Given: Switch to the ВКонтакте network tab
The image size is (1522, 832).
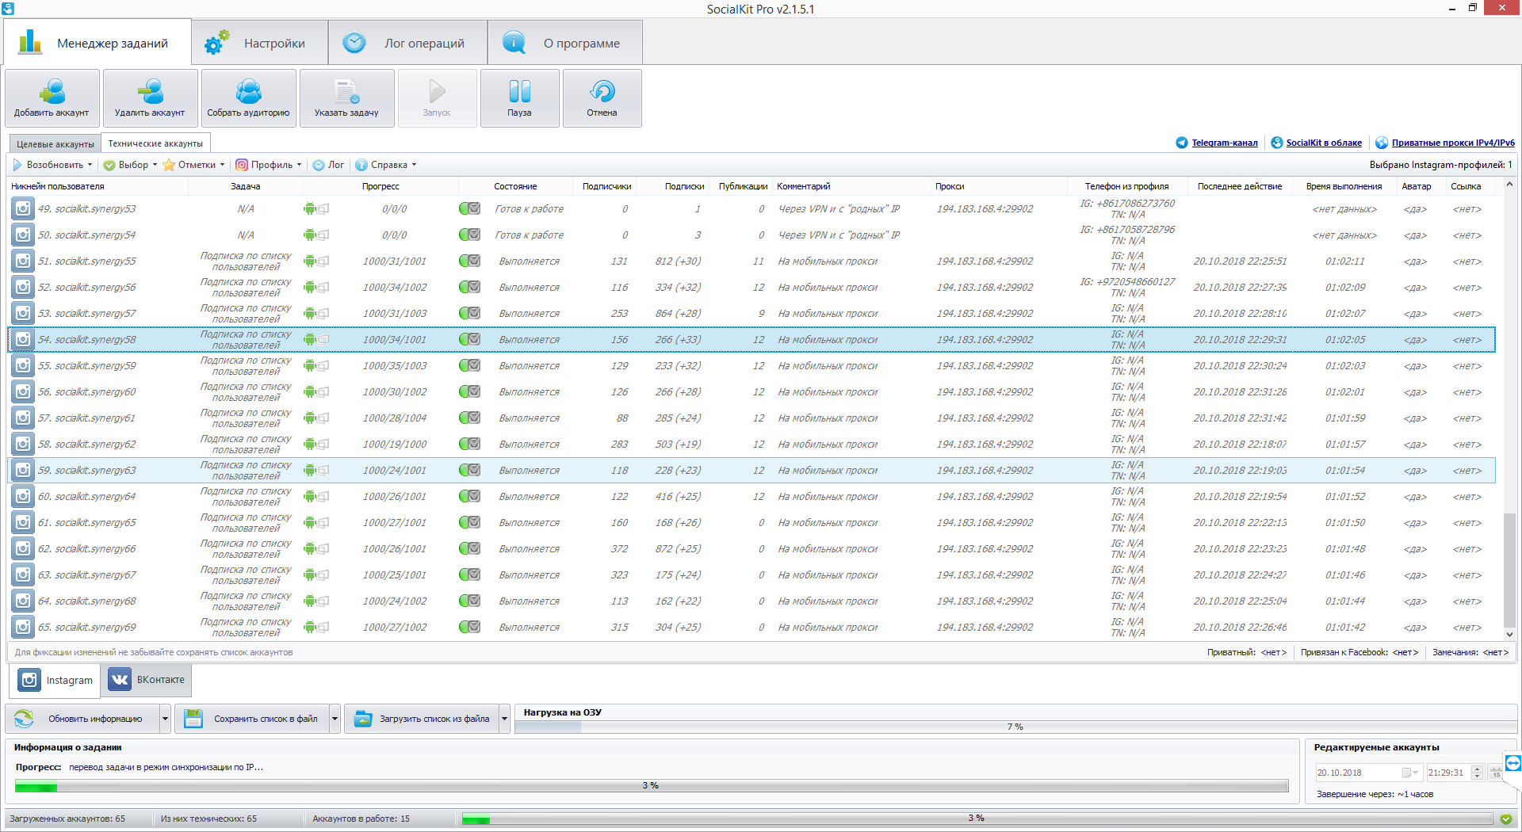Looking at the screenshot, I should 147,680.
